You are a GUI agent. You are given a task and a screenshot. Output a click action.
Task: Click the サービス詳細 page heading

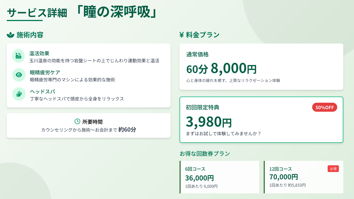[x=37, y=13]
